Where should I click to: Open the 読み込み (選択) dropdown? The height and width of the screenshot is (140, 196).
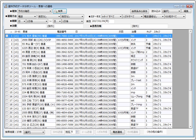click(x=171, y=11)
